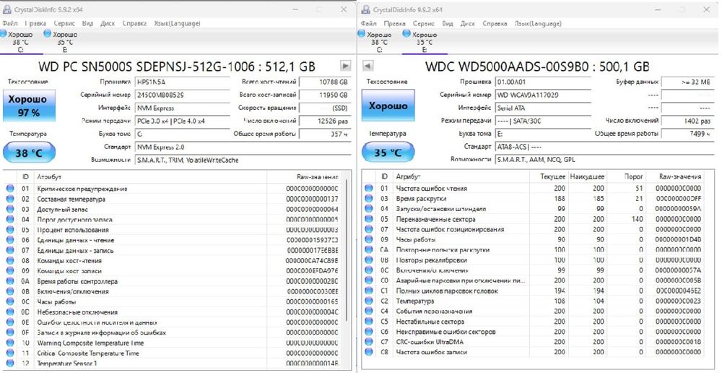Click 38 °C temperature button
Viewport: 722px width, 373px height.
click(x=29, y=153)
